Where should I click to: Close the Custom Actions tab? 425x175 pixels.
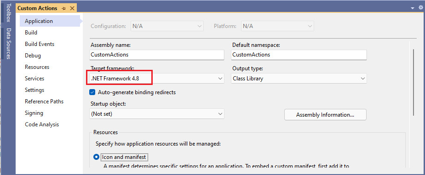pos(72,8)
